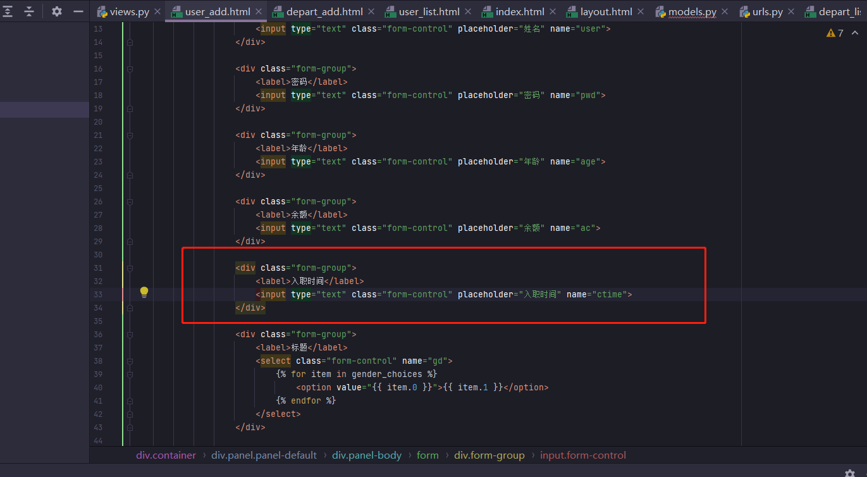The height and width of the screenshot is (477, 867).
Task: Jump to the div.panel-body breadcrumb
Action: tap(367, 455)
